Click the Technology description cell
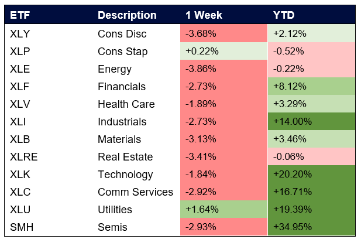The image size is (361, 239). [x=125, y=174]
